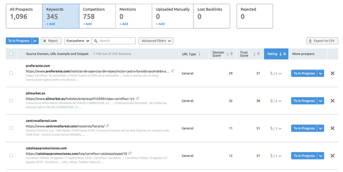Open the 5/5 rating dropdown for centrovallereal.com

coord(276,129)
